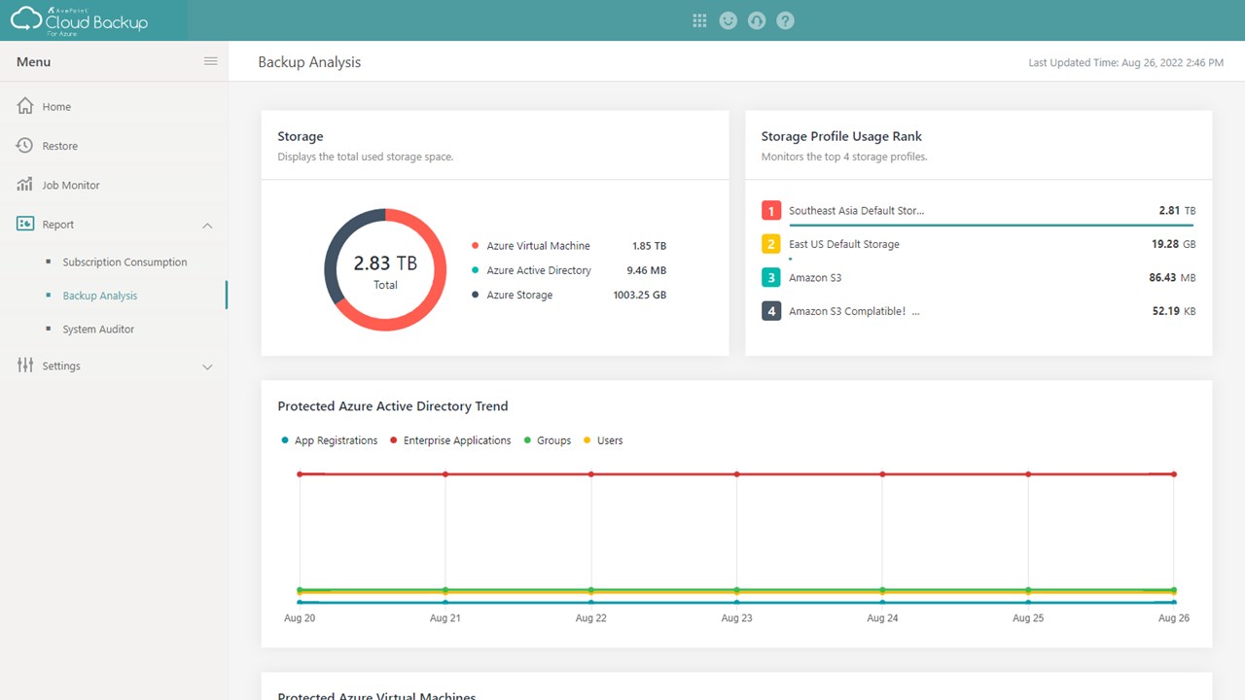
Task: Expand the Settings section chevron
Action: tap(207, 367)
